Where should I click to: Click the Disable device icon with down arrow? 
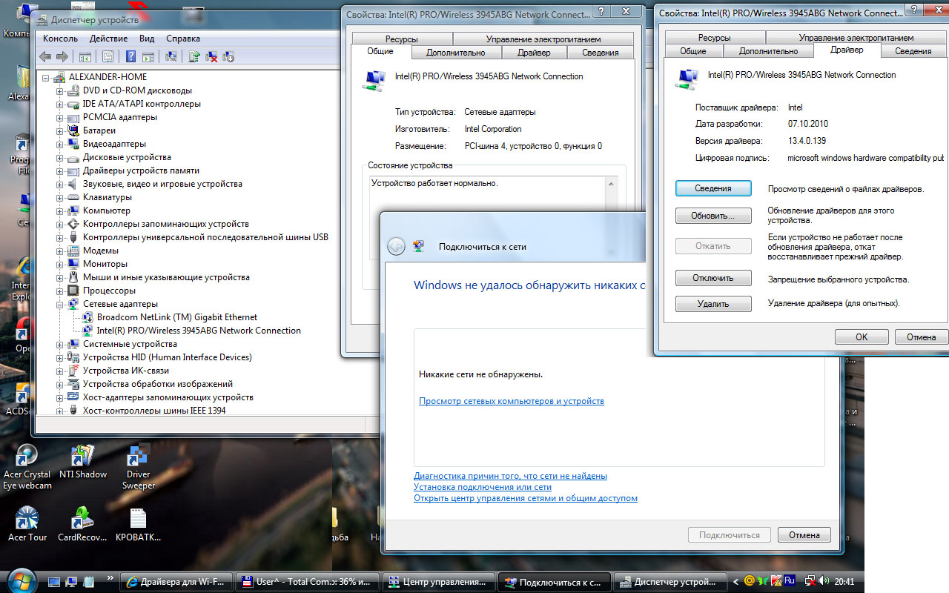click(228, 56)
